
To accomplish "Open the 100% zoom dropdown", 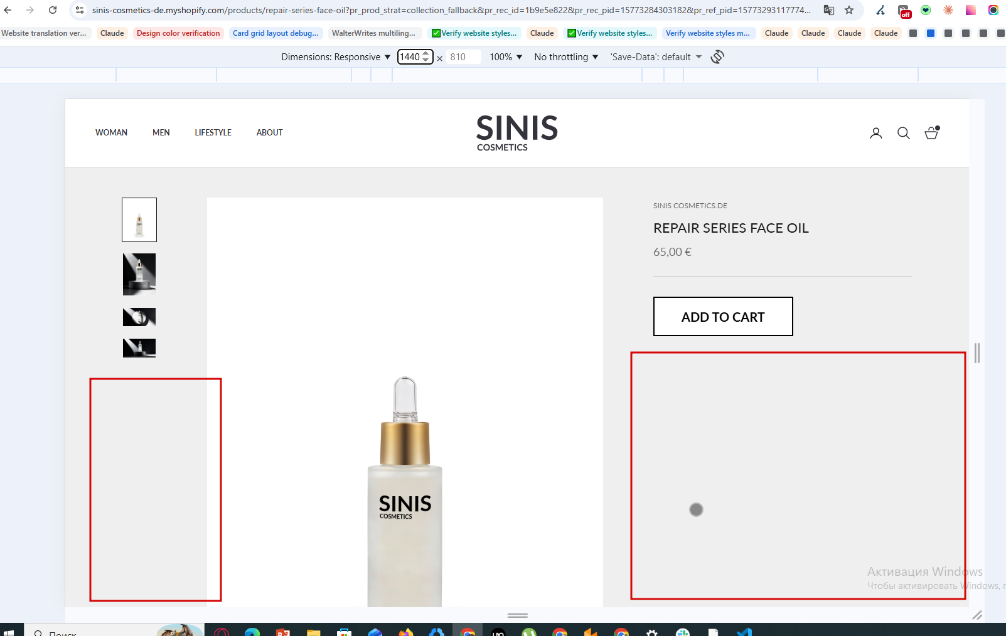I will pos(506,57).
